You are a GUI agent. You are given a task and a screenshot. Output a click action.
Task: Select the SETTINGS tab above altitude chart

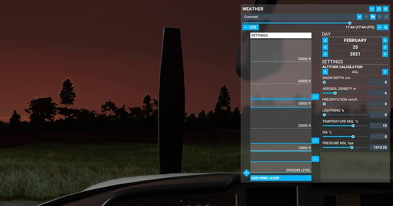281,35
